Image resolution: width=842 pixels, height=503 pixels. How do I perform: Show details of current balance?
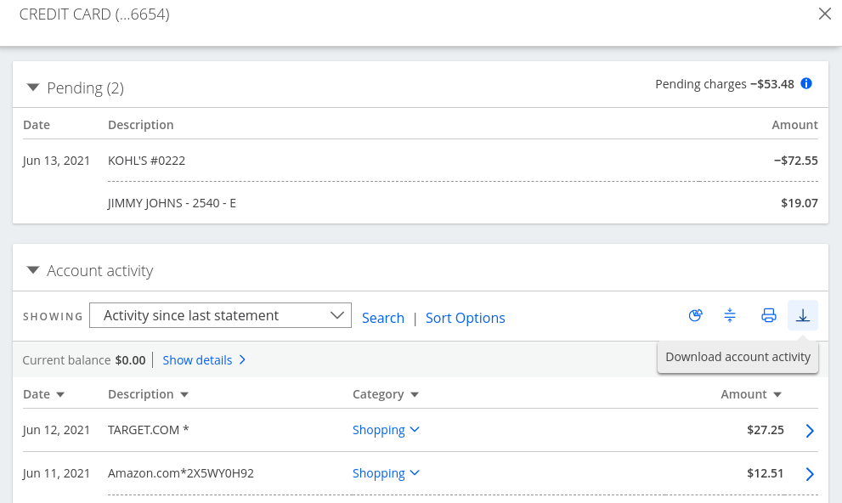[x=204, y=360]
